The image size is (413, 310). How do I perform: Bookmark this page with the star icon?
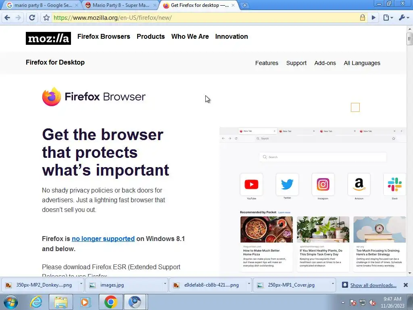pos(46,18)
